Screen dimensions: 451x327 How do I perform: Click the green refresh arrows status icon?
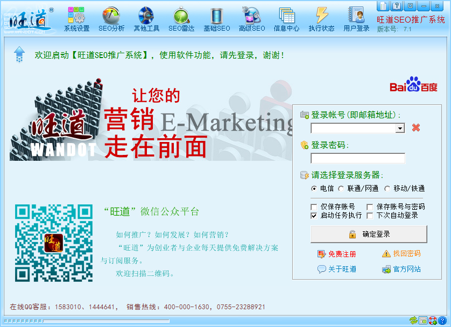click(413, 320)
